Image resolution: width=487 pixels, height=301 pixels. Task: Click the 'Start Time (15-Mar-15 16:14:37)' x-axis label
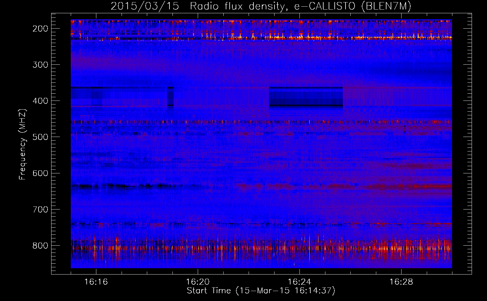click(261, 291)
